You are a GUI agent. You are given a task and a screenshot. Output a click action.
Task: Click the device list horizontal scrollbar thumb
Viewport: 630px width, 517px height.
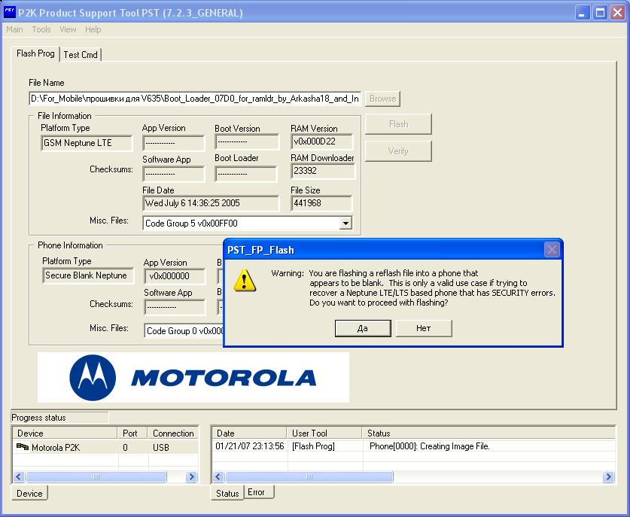(x=96, y=477)
